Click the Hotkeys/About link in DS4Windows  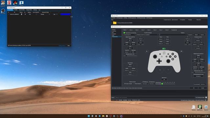pyautogui.click(x=62, y=46)
